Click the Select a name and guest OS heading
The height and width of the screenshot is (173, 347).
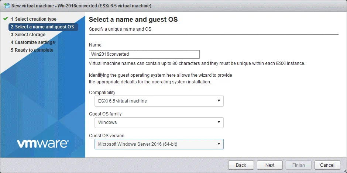(133, 20)
